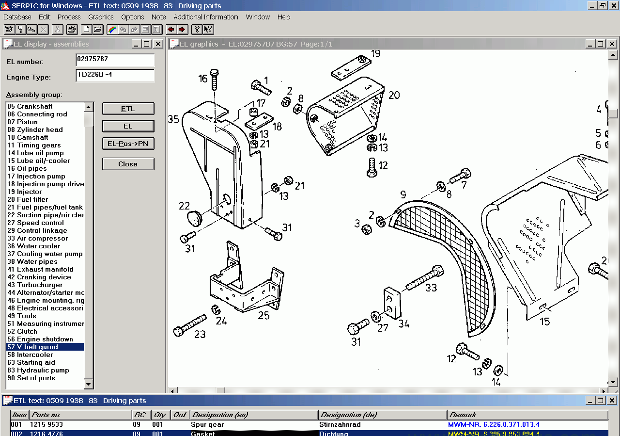Select the colored pencil graphics icon
620x436 pixels.
click(x=111, y=29)
